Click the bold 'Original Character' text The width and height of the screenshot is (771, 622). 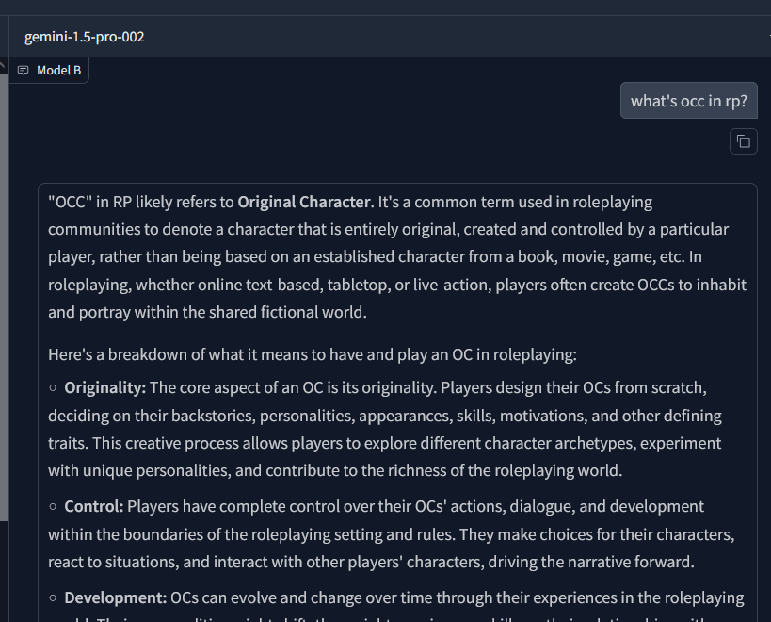[304, 203]
